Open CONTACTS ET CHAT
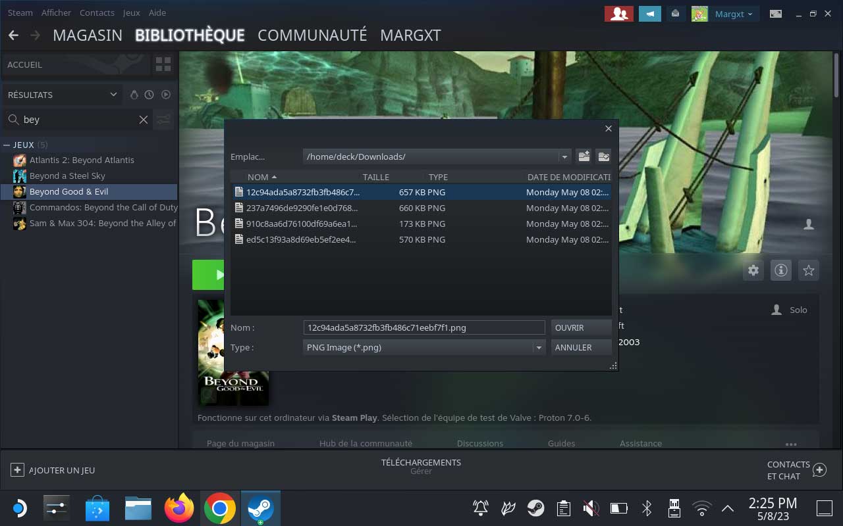 coord(796,470)
